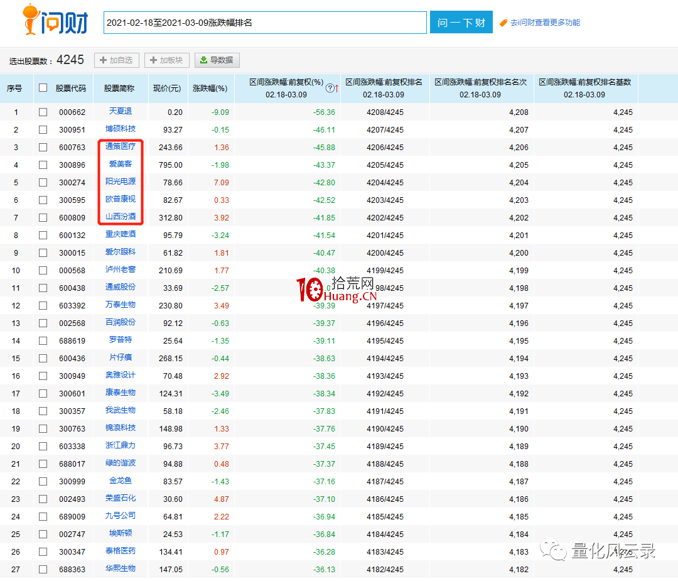Click the 区间涨跌幅:前复权排名名次 column header
Image resolution: width=678 pixels, height=581 pixels.
[x=481, y=88]
